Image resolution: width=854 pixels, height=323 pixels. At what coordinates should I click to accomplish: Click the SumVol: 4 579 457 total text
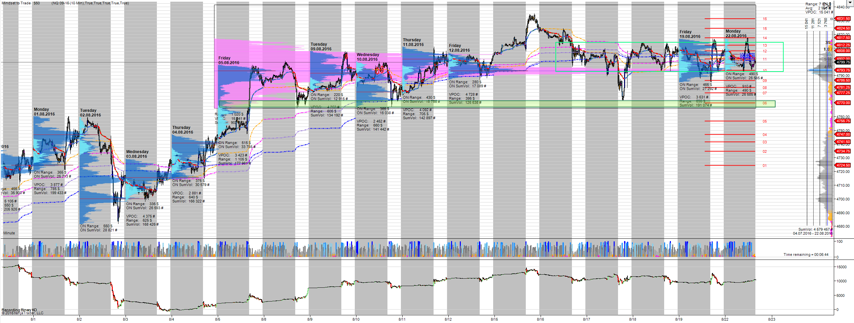pos(815,229)
